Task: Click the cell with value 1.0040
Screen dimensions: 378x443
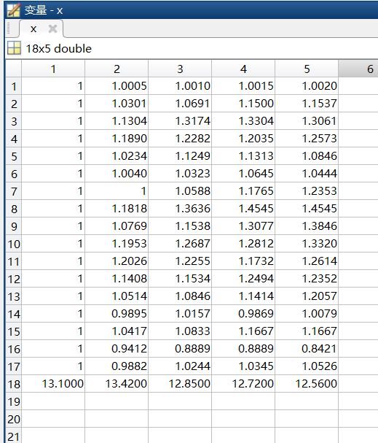Action: [117, 174]
